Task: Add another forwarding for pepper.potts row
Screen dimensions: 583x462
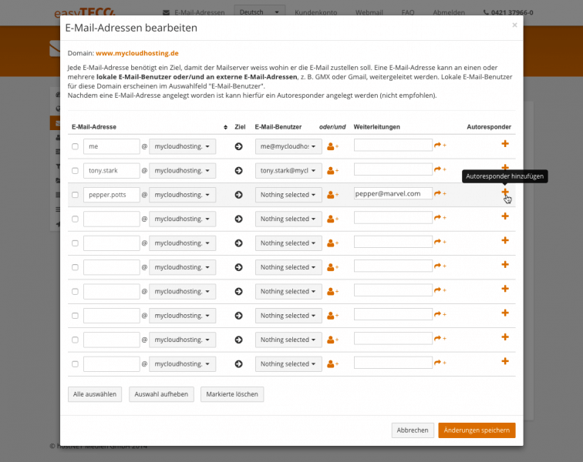Action: (x=440, y=193)
